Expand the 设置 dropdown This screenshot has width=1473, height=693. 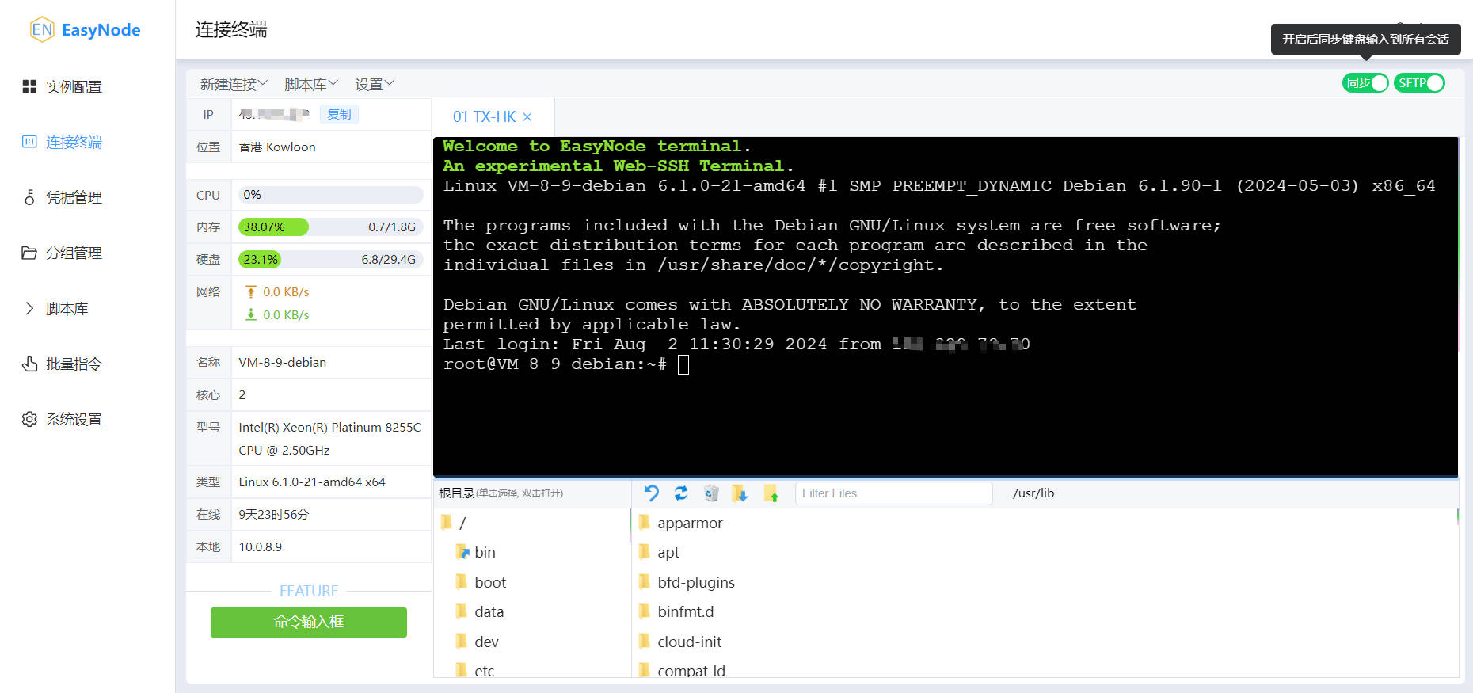374,84
